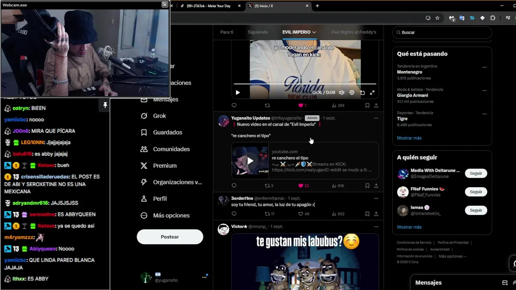The width and height of the screenshot is (516, 290).
Task: Reply to the Yugansito Updates post
Action: 234,186
